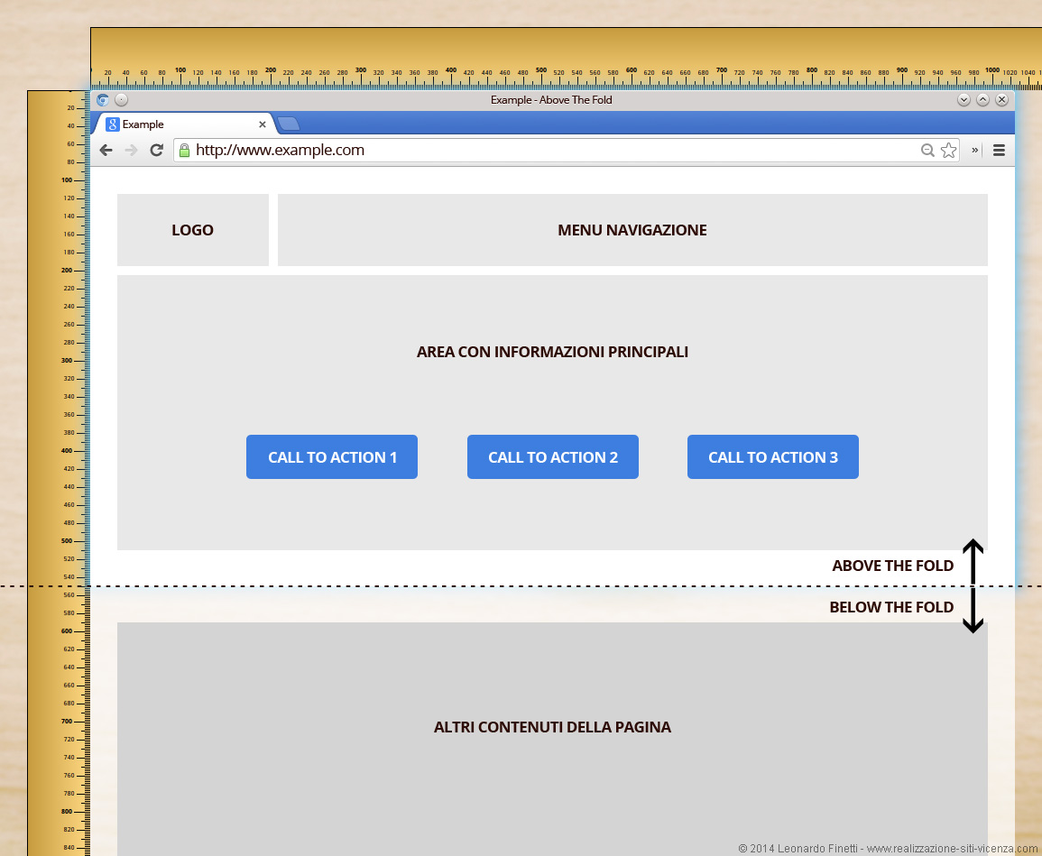Reload the page with the refresh icon
The image size is (1042, 856).
[156, 151]
